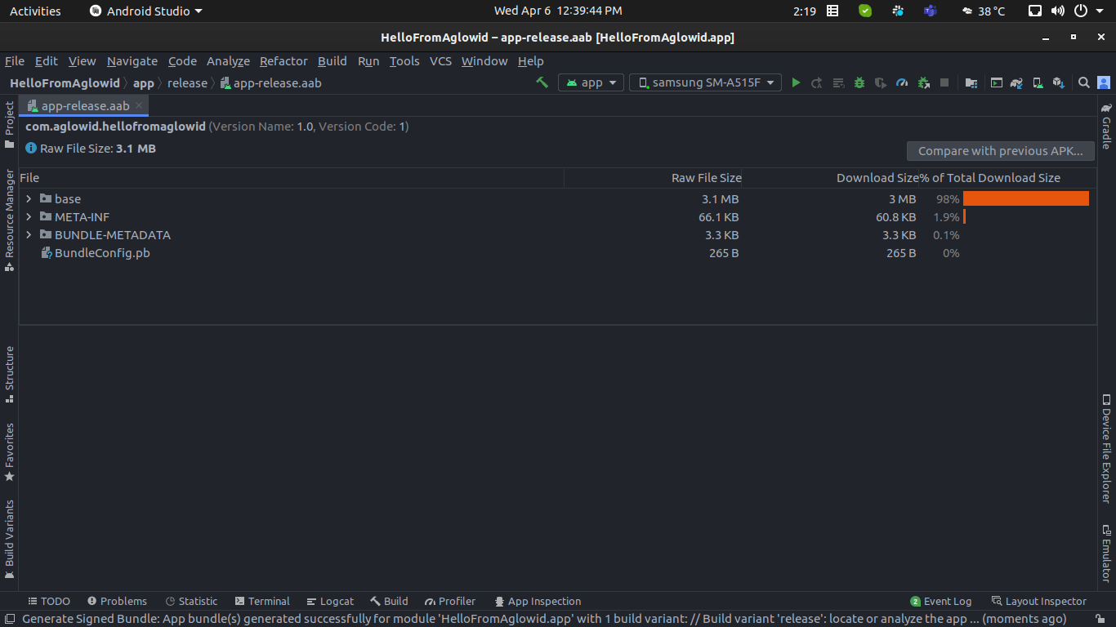This screenshot has width=1116, height=627.
Task: Click the Activities button in top bar
Action: (x=35, y=11)
